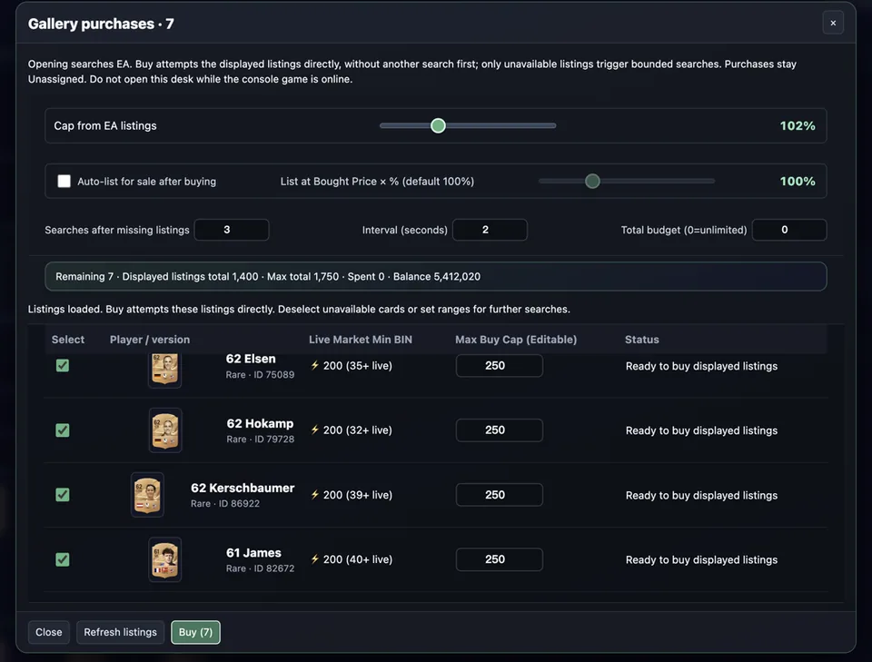Deselect the 62 Hokamp listing checkbox

pyautogui.click(x=63, y=430)
